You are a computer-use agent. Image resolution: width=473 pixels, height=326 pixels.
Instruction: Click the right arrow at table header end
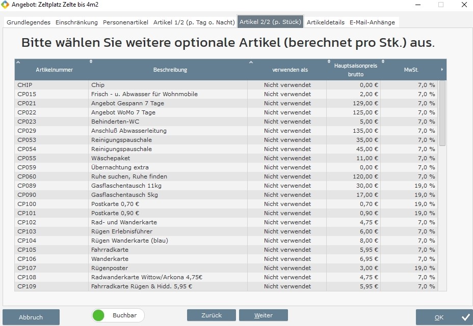[x=442, y=70]
